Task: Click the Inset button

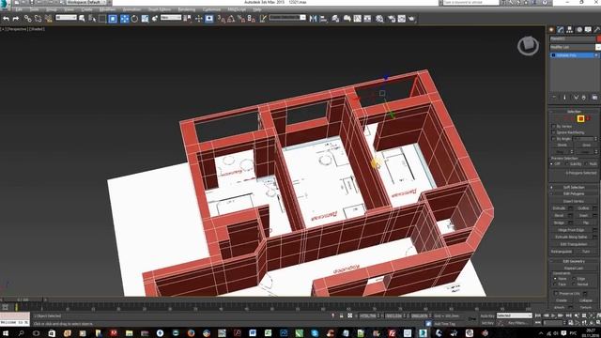Action: 583,215
